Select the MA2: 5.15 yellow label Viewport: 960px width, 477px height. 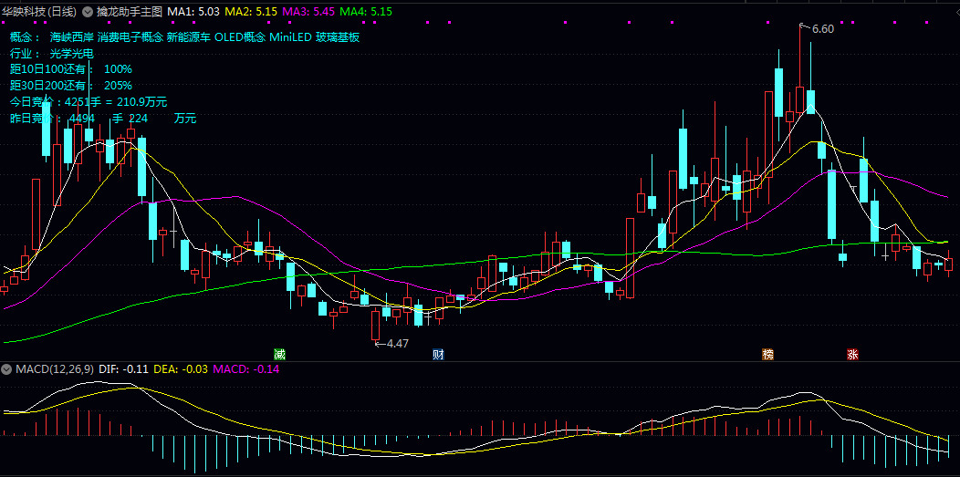[x=251, y=12]
